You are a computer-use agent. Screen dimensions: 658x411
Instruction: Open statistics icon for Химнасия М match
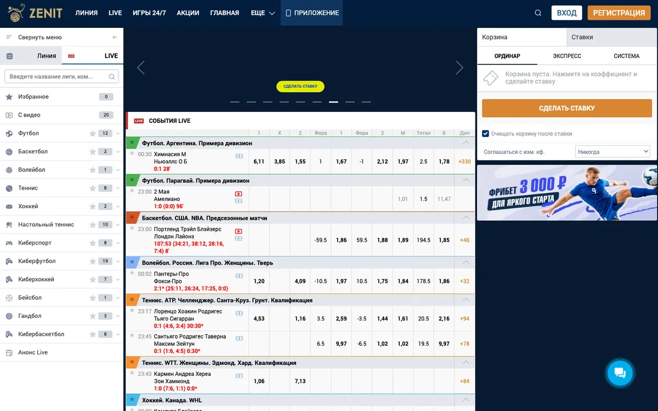pos(239,156)
